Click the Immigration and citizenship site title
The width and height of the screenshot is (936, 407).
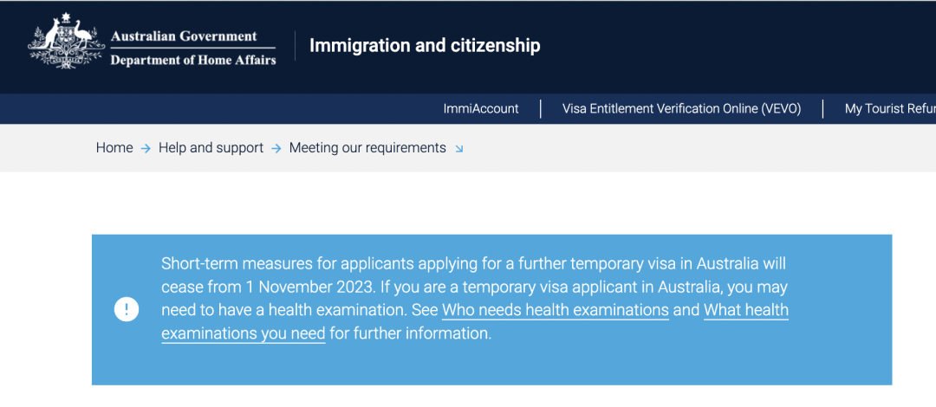click(425, 45)
